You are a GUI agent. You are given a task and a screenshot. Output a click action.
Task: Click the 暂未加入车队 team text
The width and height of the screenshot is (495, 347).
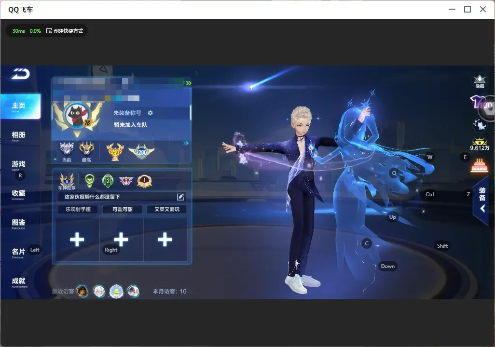coord(130,125)
